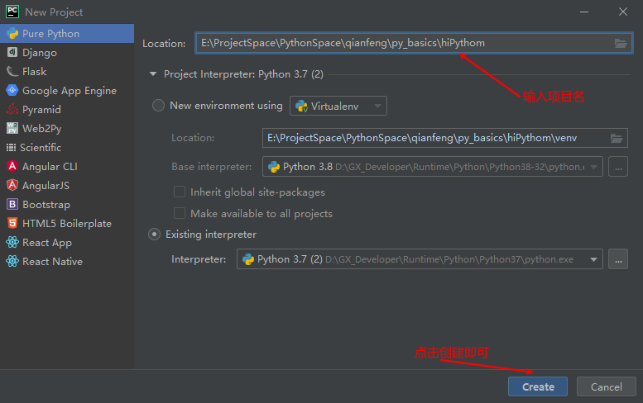Viewport: 643px width, 403px height.
Task: Click the PyCharm logo in title bar
Action: 12,12
